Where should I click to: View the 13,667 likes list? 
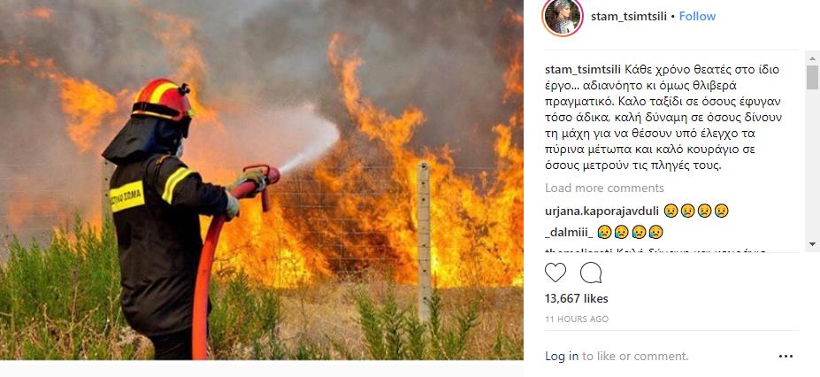[577, 298]
